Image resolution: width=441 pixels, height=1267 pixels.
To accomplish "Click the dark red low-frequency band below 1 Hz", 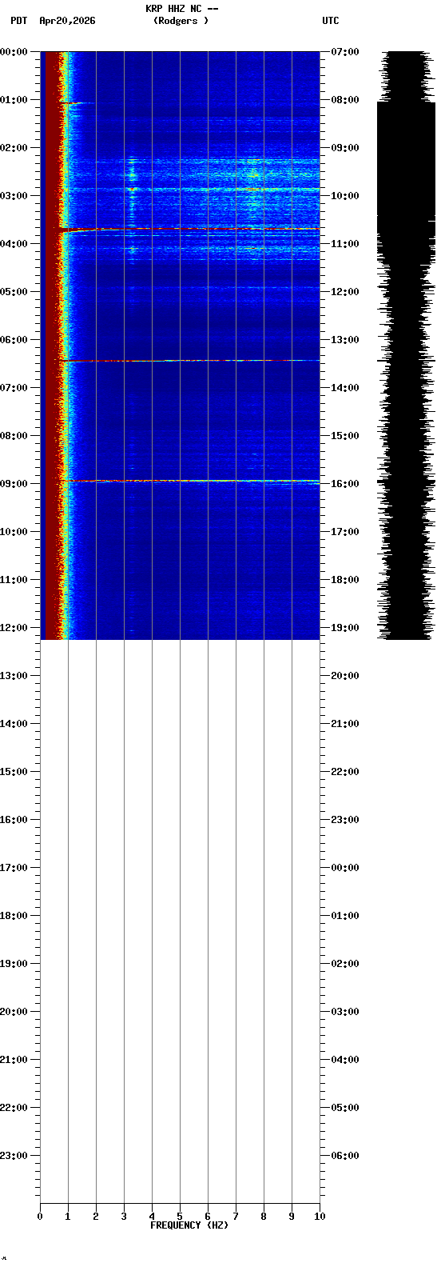I will tap(53, 346).
